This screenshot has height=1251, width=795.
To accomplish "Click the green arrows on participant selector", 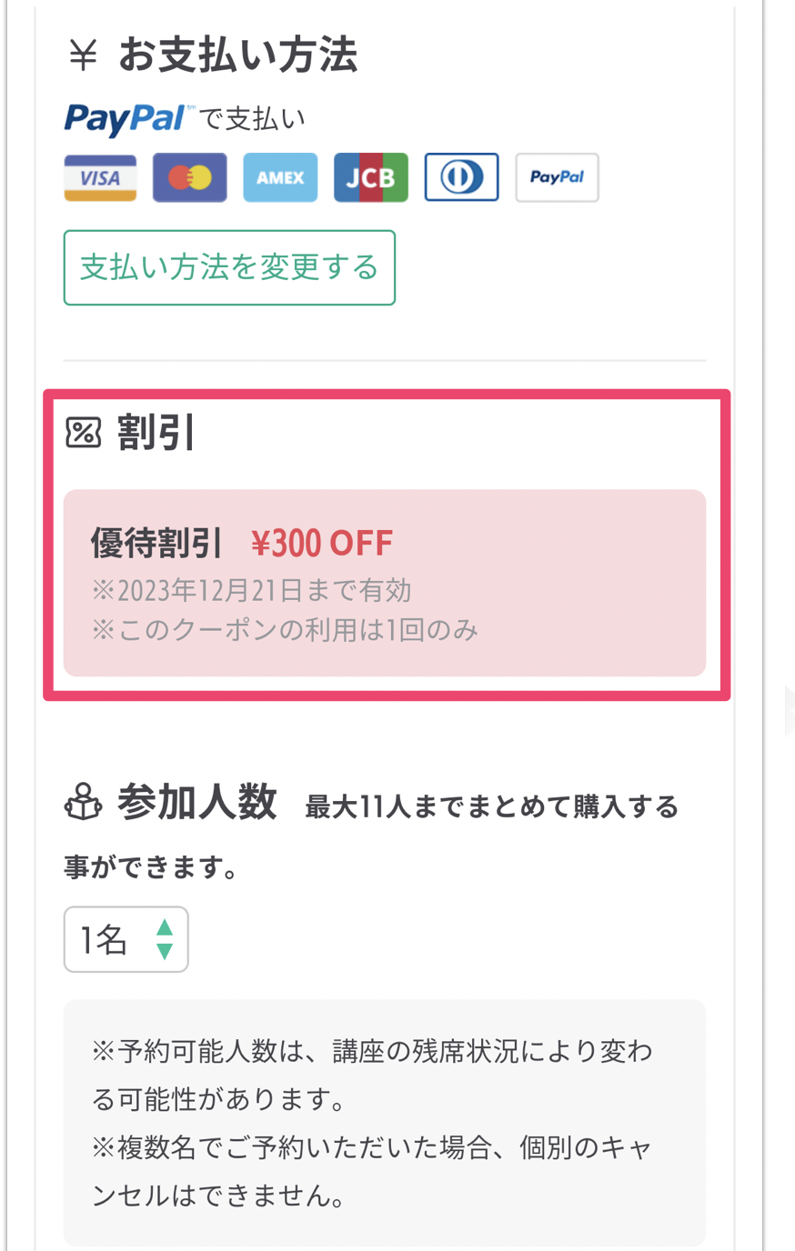I will tap(165, 939).
